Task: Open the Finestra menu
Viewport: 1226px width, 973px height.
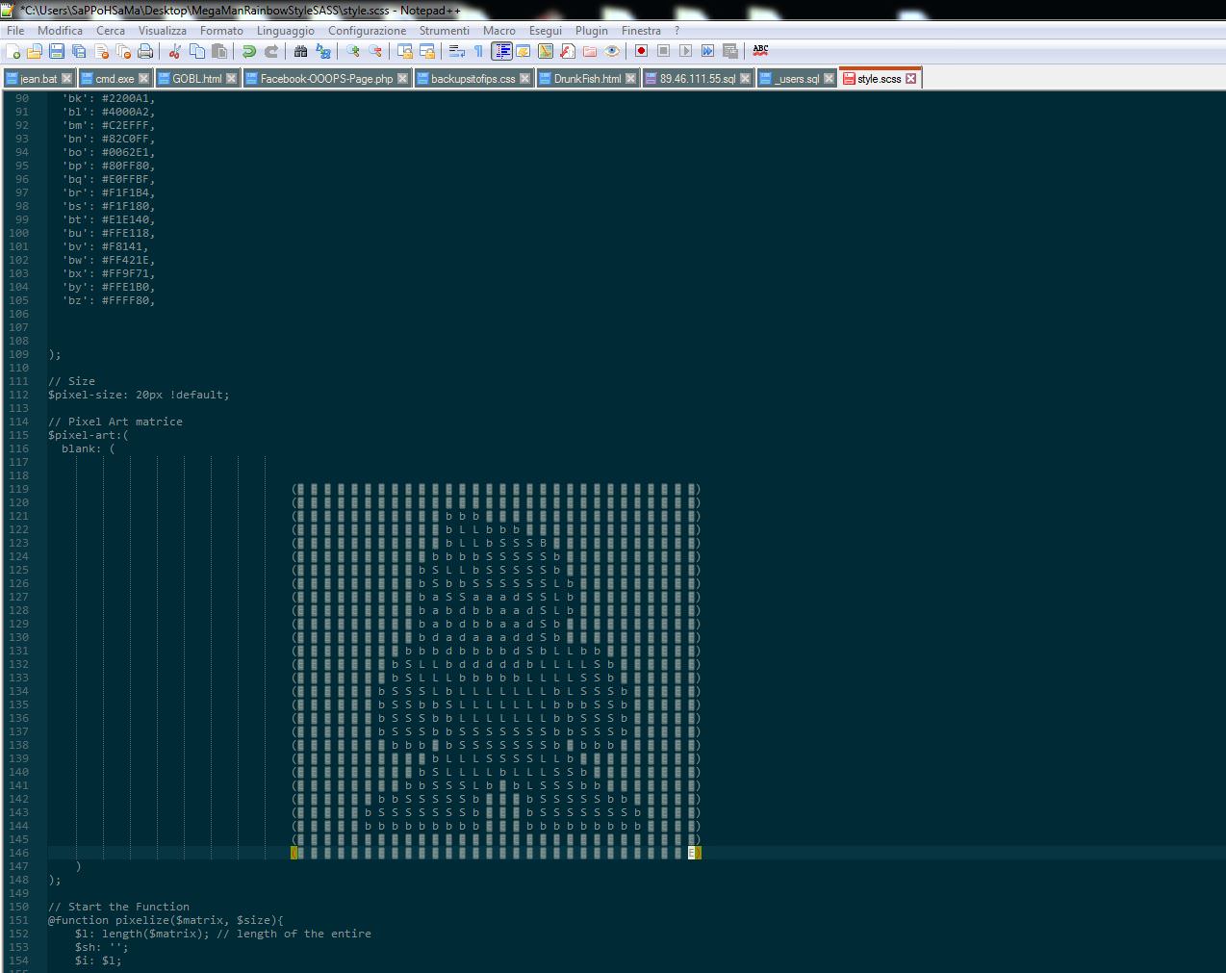Action: [641, 31]
